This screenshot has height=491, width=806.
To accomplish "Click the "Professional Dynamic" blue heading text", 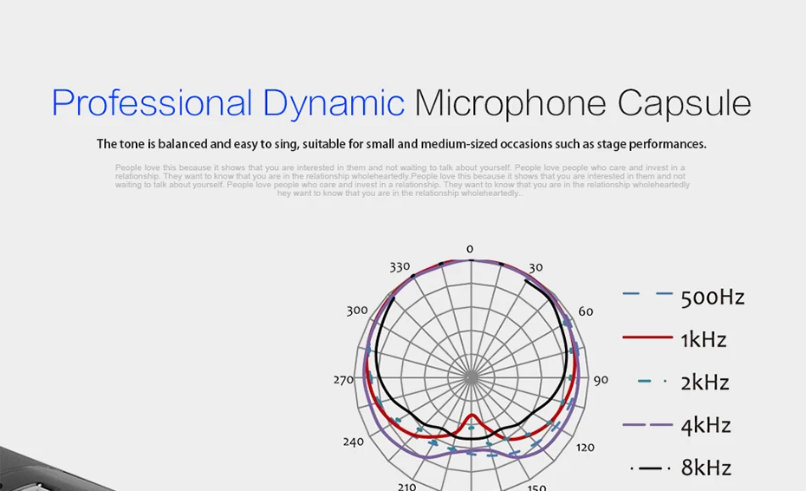I will (x=228, y=103).
